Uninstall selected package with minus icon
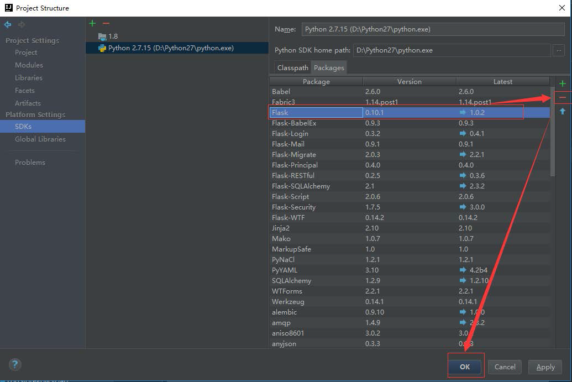 [563, 97]
